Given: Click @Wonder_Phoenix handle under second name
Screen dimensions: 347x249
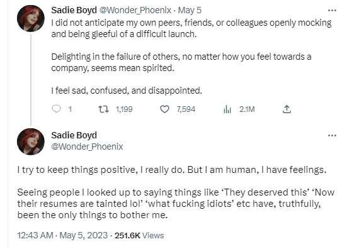Looking at the screenshot, I should [x=87, y=147].
